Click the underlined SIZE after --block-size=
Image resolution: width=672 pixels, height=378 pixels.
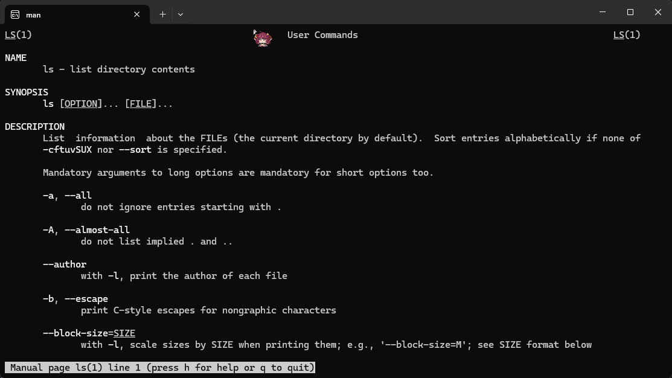124,333
